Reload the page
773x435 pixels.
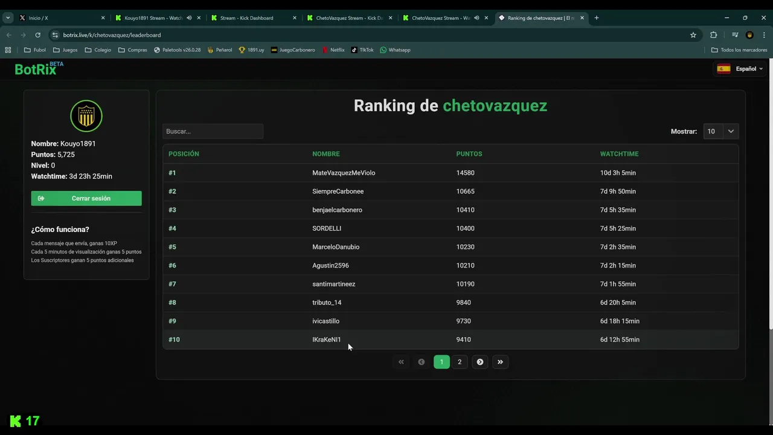pyautogui.click(x=37, y=35)
